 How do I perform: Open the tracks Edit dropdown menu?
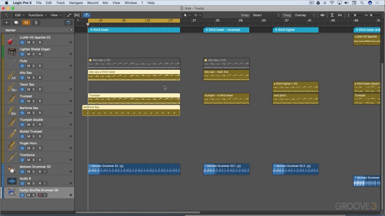pos(20,15)
